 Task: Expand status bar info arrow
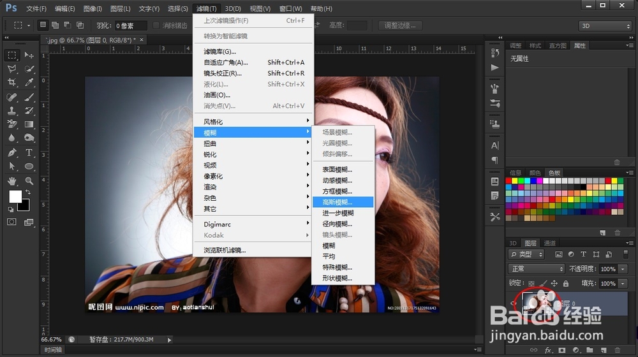(x=169, y=340)
